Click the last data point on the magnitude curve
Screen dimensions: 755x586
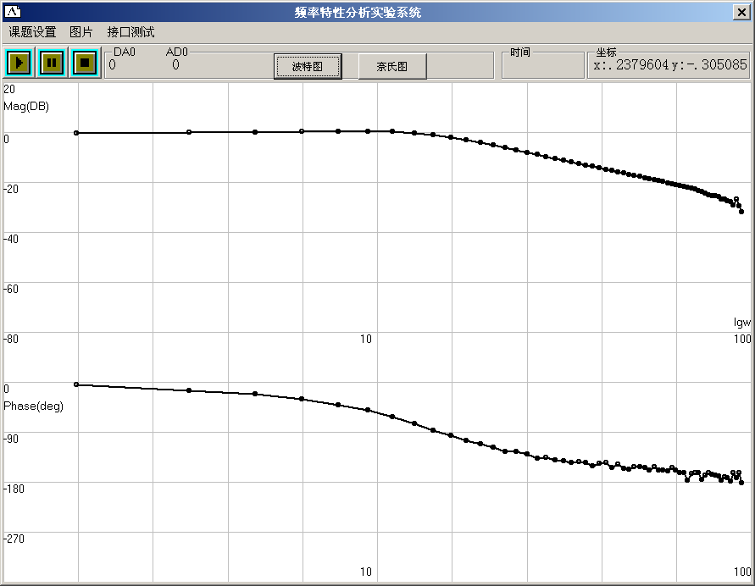pyautogui.click(x=741, y=212)
